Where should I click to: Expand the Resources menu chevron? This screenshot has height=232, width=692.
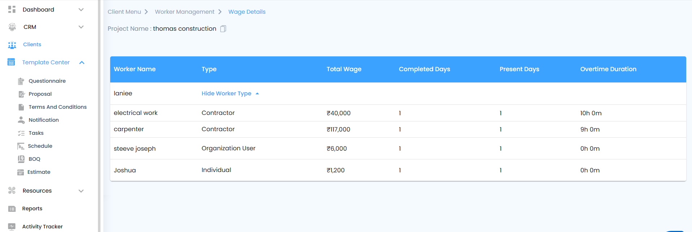(81, 191)
